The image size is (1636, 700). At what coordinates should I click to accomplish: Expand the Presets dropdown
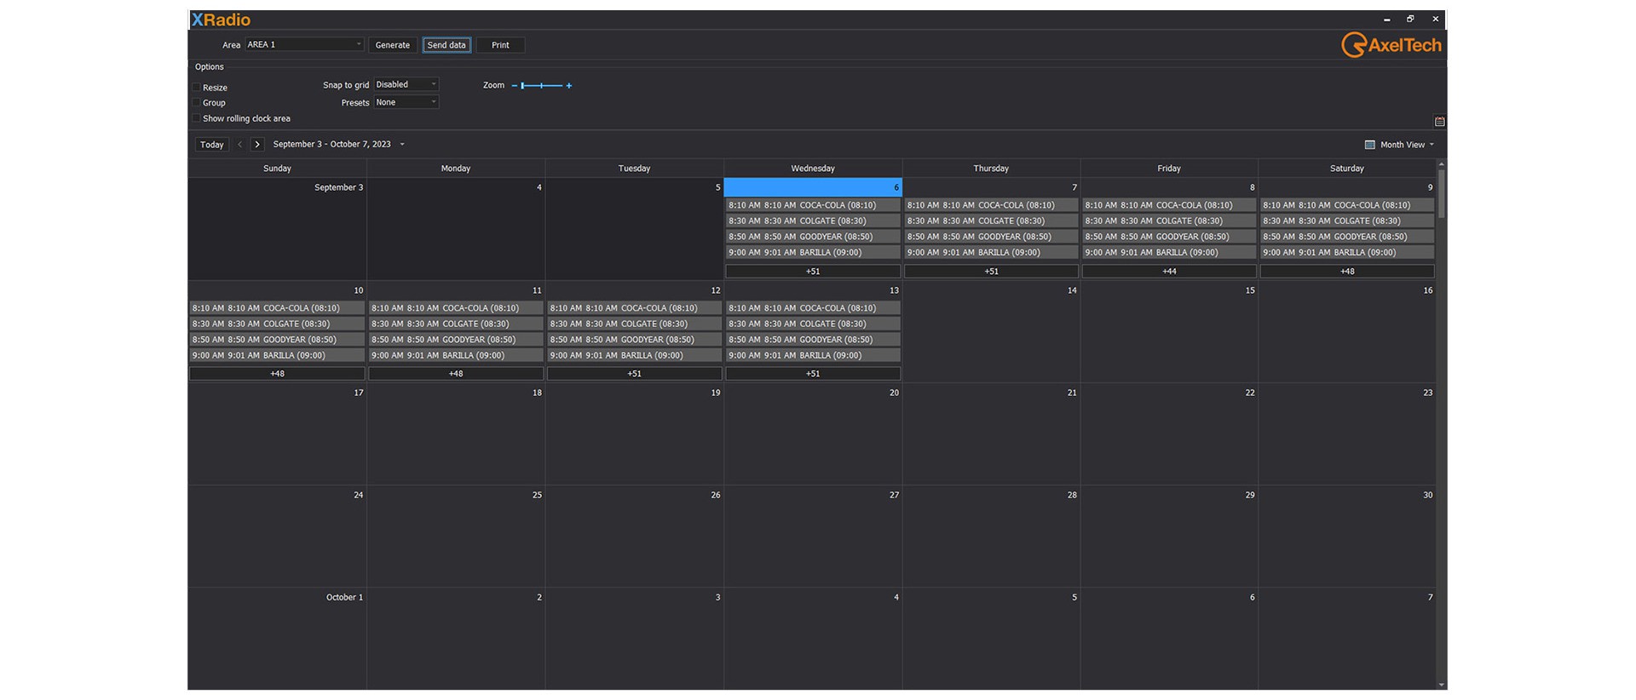coord(406,102)
